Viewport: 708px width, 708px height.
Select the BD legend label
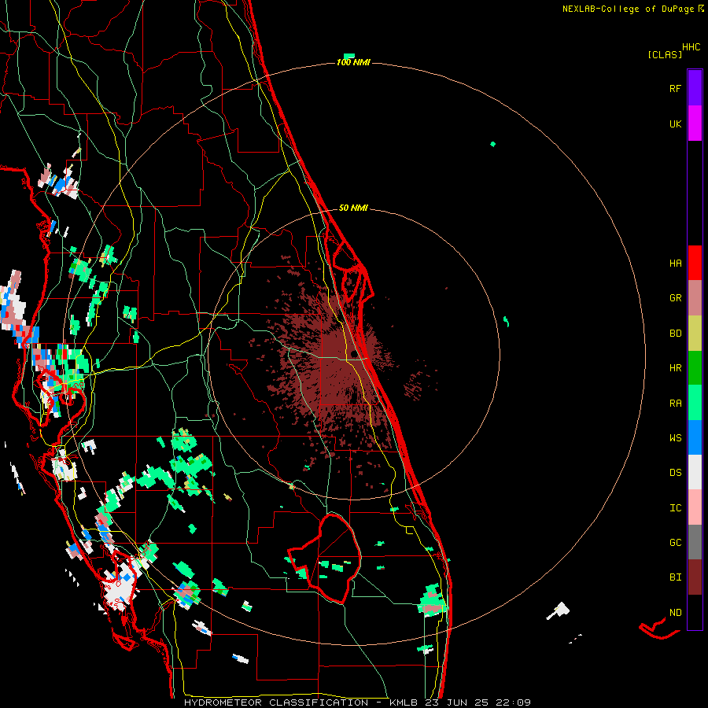(x=675, y=334)
